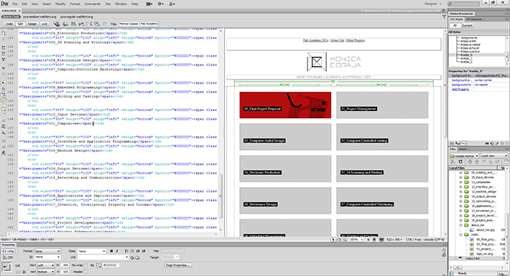Select the #celda_1 CSS rule
The image size is (510, 276).
[466, 59]
